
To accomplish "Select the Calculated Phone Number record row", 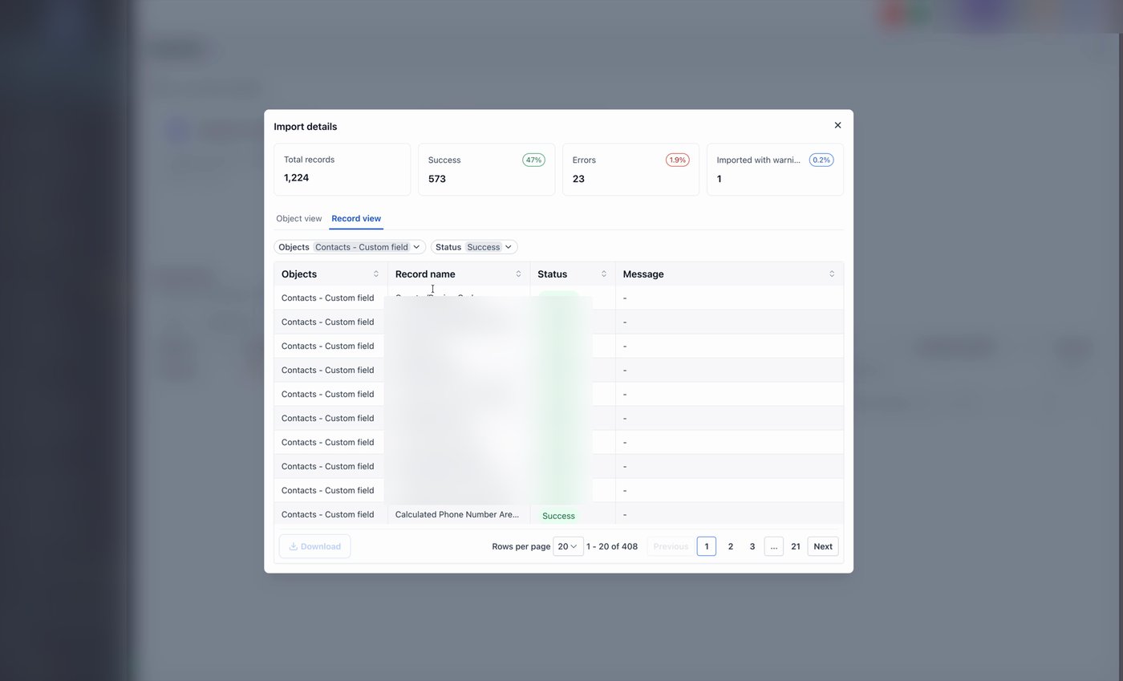I will 456,514.
